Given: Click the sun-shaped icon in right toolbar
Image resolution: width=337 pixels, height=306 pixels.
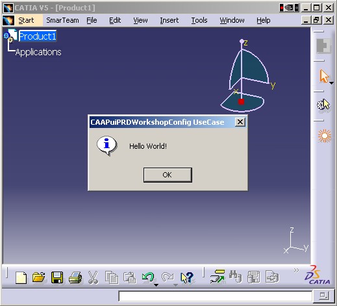Looking at the screenshot, I should coord(325,136).
